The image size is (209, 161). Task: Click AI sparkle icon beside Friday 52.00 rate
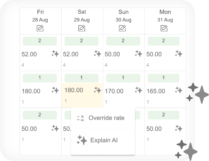[x=55, y=54]
